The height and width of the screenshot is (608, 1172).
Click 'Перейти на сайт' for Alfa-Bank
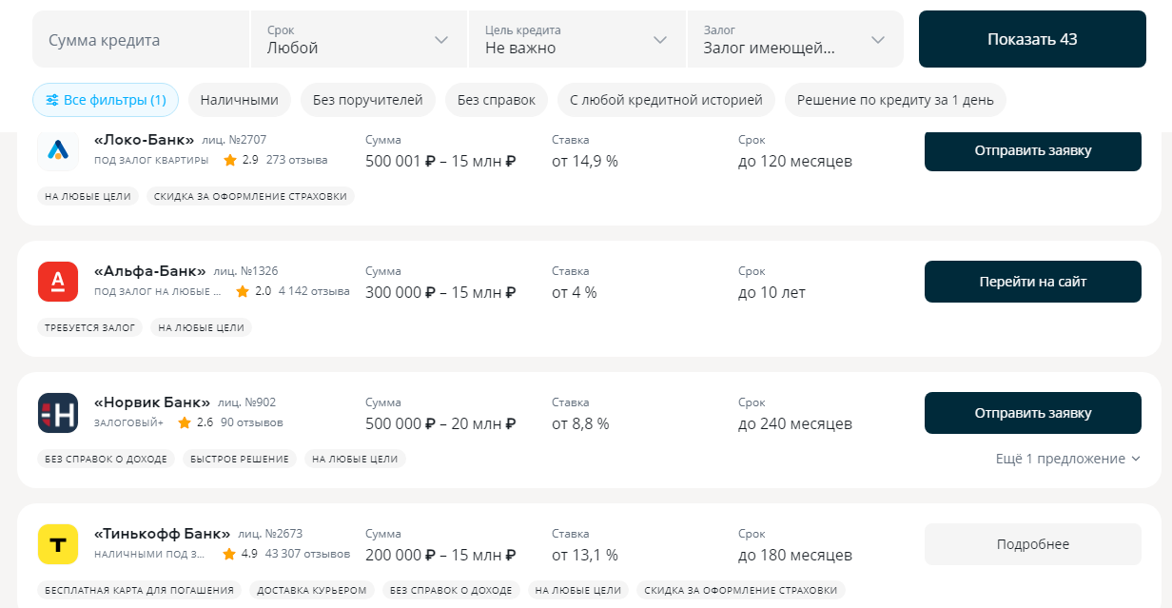1033,282
